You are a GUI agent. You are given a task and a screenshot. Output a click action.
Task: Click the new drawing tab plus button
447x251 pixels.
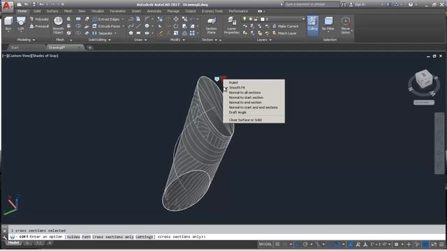coord(89,47)
